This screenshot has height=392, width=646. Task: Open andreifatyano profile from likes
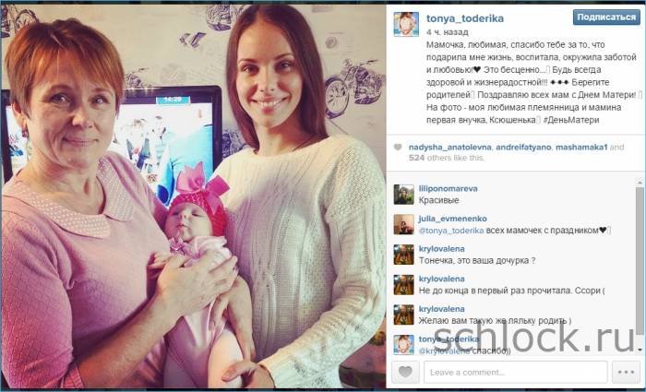point(523,147)
